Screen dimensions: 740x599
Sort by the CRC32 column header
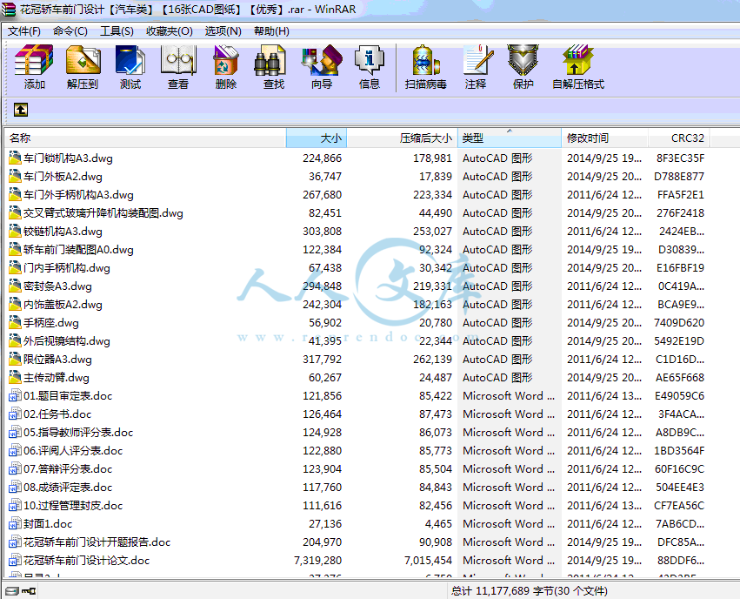679,138
